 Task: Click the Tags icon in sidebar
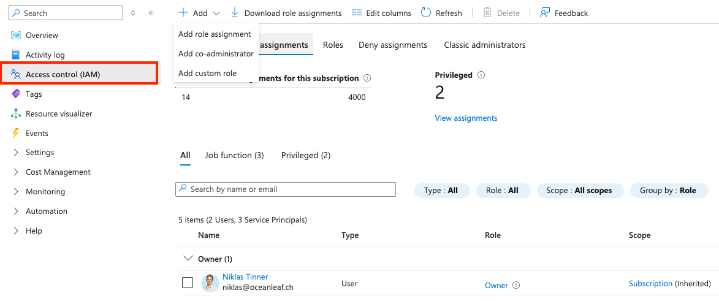point(16,94)
